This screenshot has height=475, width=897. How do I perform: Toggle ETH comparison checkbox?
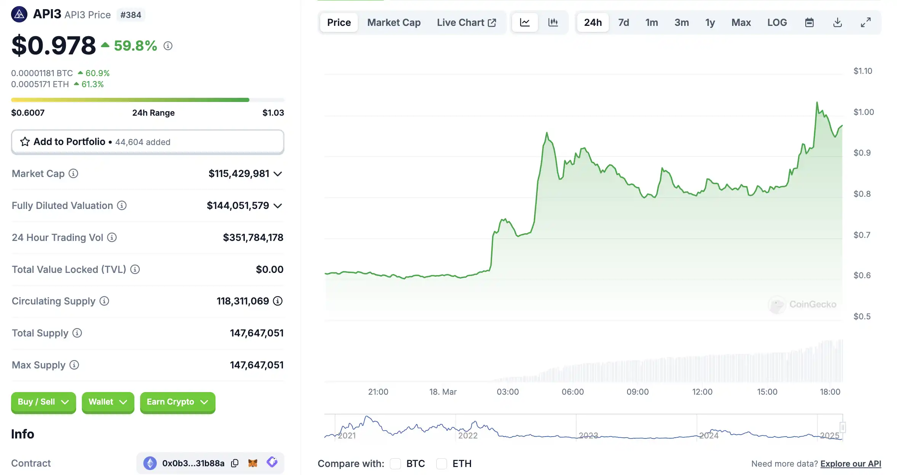442,464
